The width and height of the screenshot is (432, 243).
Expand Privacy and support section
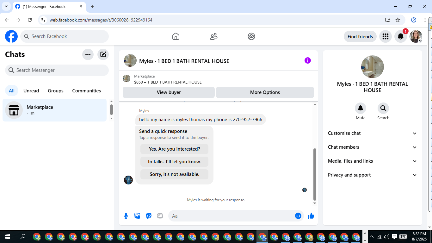coord(373,175)
